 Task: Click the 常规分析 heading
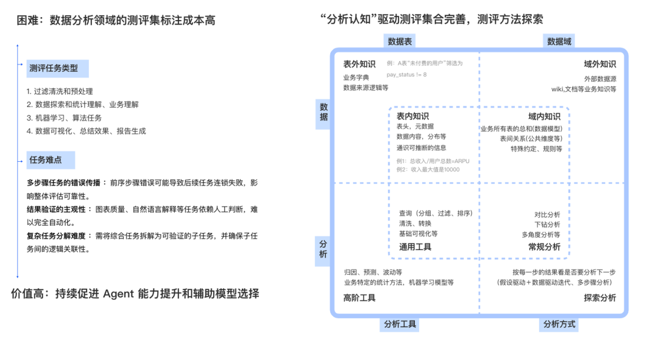pyautogui.click(x=544, y=247)
